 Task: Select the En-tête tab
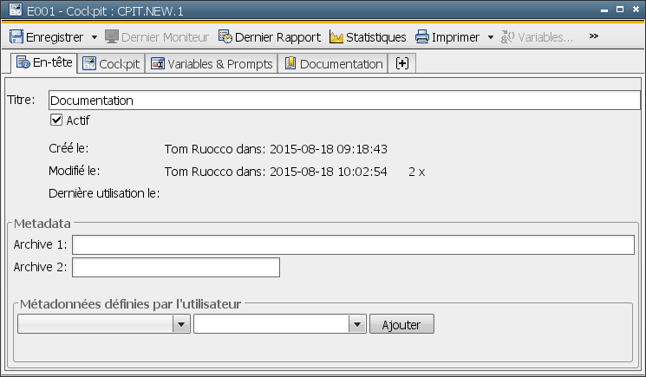tap(44, 62)
